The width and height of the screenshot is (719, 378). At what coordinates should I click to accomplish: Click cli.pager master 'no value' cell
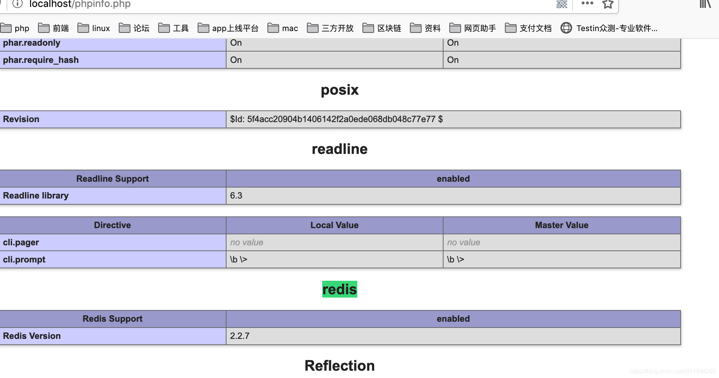tap(562, 242)
